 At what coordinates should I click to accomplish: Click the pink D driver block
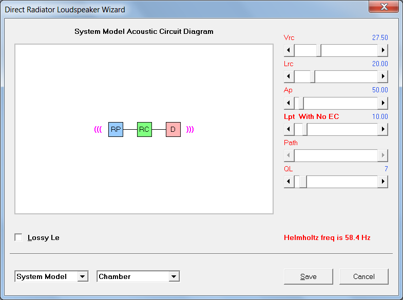coord(173,129)
